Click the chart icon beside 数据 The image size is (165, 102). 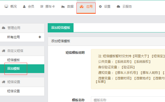63,7
